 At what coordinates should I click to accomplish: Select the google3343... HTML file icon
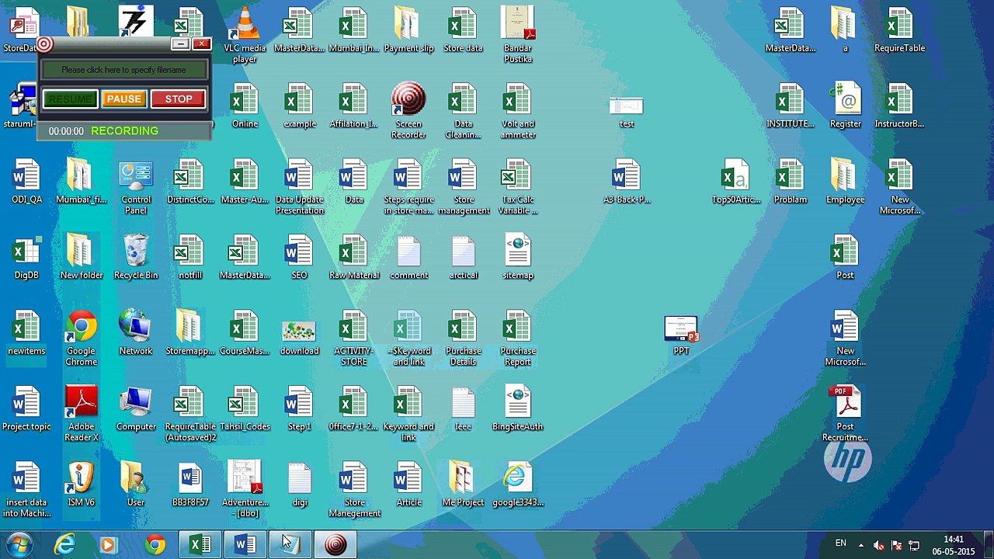[x=518, y=484]
